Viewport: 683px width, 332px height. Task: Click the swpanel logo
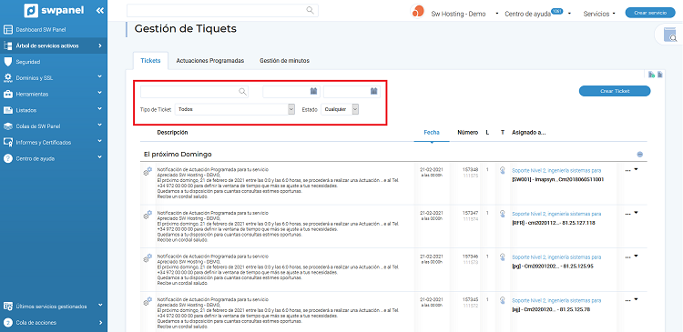[54, 10]
